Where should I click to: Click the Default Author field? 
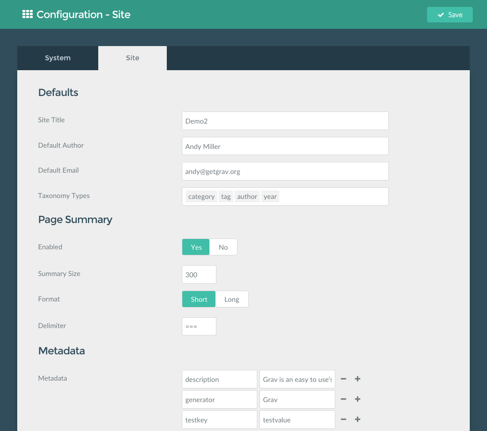(285, 146)
